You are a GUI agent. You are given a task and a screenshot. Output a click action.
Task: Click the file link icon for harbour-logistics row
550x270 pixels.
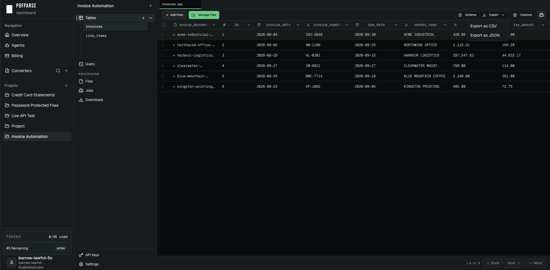pos(174,55)
